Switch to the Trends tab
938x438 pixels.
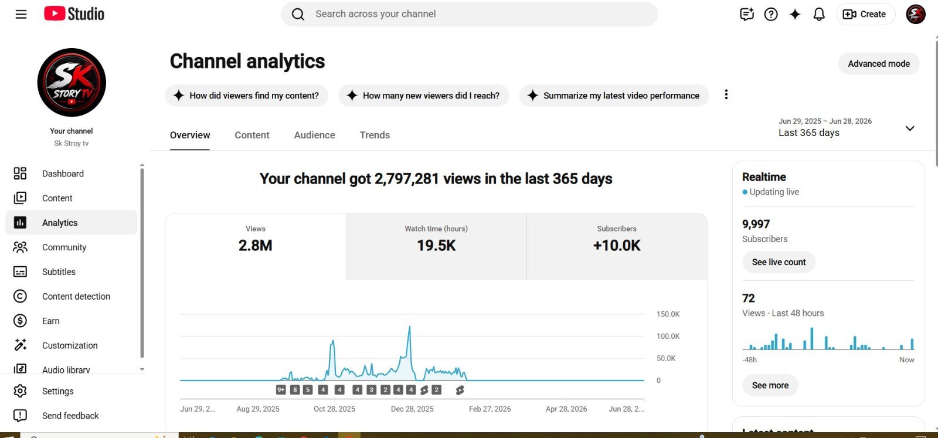point(375,135)
